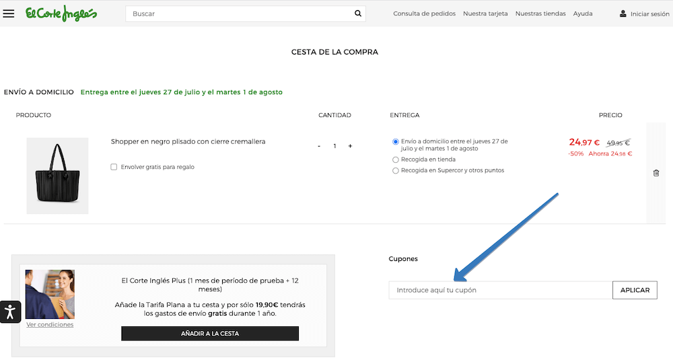Open Consulta de pedidos
Image resolution: width=673 pixels, height=358 pixels.
(x=424, y=13)
